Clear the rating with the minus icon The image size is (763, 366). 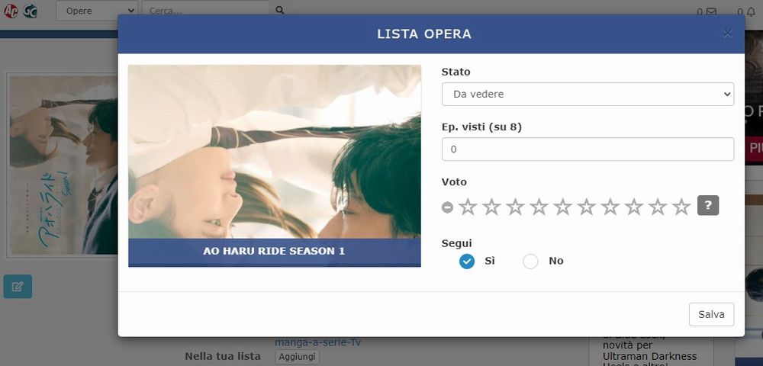(x=447, y=207)
